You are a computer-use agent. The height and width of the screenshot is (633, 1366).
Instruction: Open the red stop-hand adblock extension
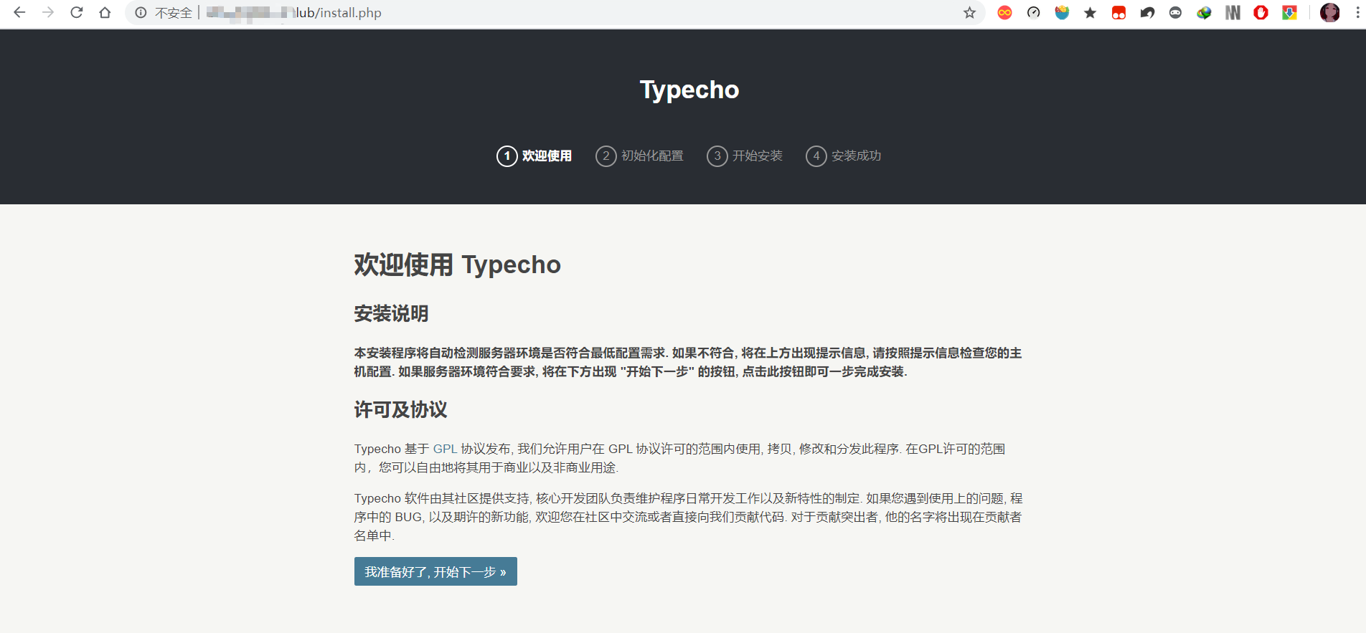1261,12
